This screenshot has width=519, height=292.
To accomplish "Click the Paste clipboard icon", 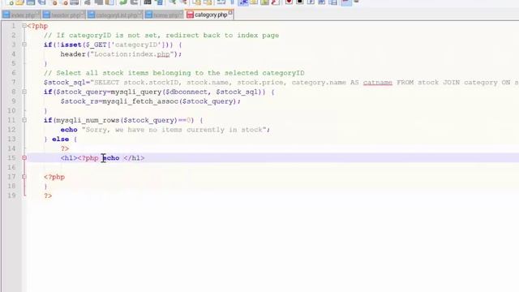I will point(109,2).
